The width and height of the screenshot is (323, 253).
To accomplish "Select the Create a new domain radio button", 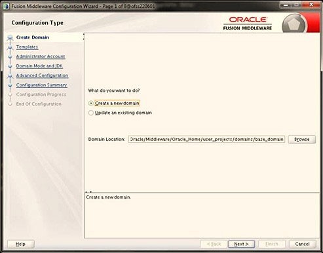I will point(91,104).
